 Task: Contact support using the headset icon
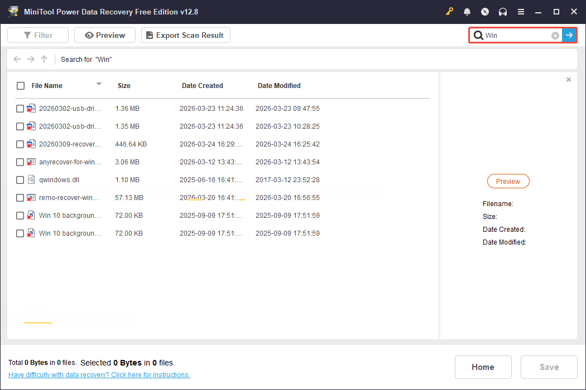pos(503,11)
